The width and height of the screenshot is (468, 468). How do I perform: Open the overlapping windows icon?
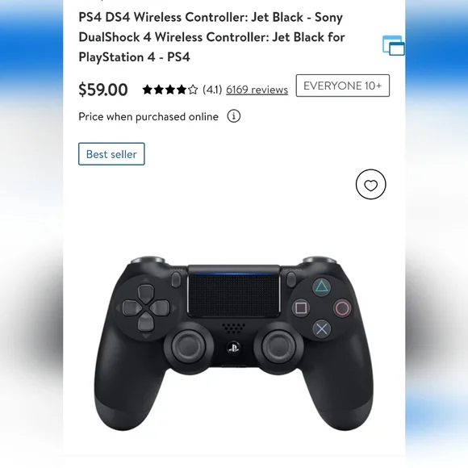click(x=394, y=46)
